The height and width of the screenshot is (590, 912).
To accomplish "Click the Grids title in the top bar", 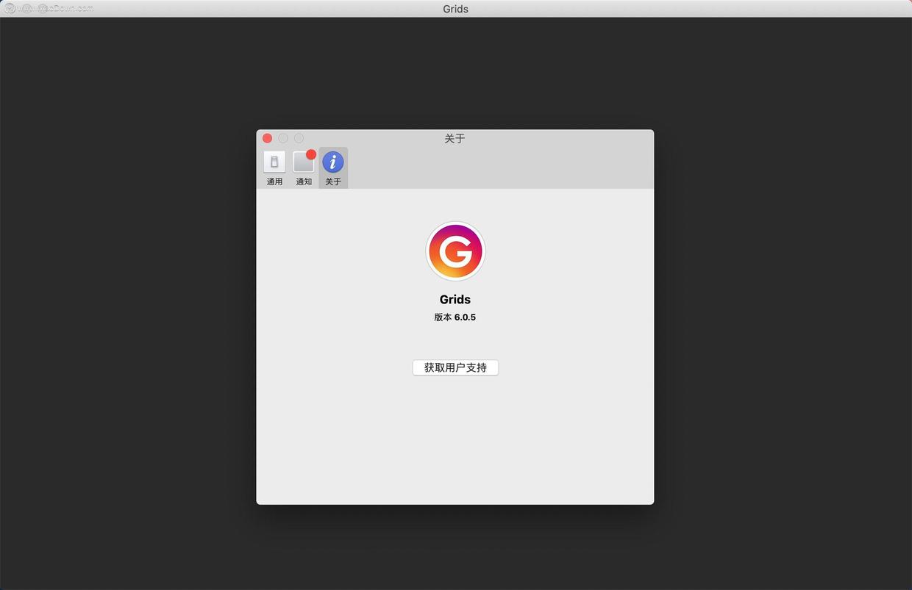I will point(455,9).
